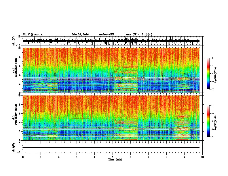Click the ch.2 frequency axis "2" tick label

(20, 131)
